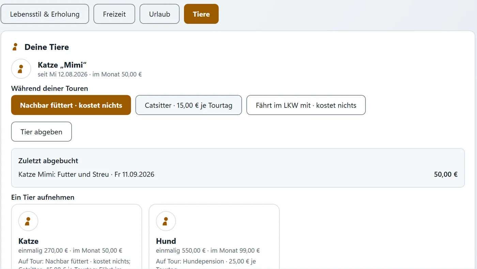Go to the Urlaub tab
477x269 pixels.
pos(159,14)
